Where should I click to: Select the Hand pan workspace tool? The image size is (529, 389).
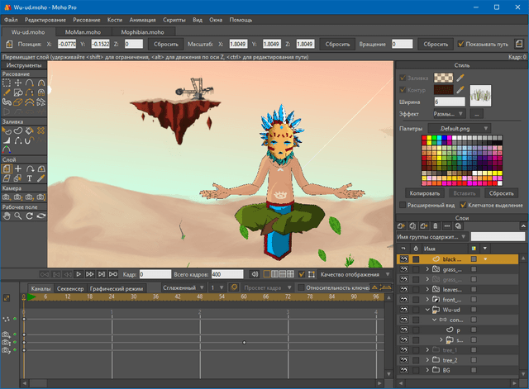pos(7,216)
